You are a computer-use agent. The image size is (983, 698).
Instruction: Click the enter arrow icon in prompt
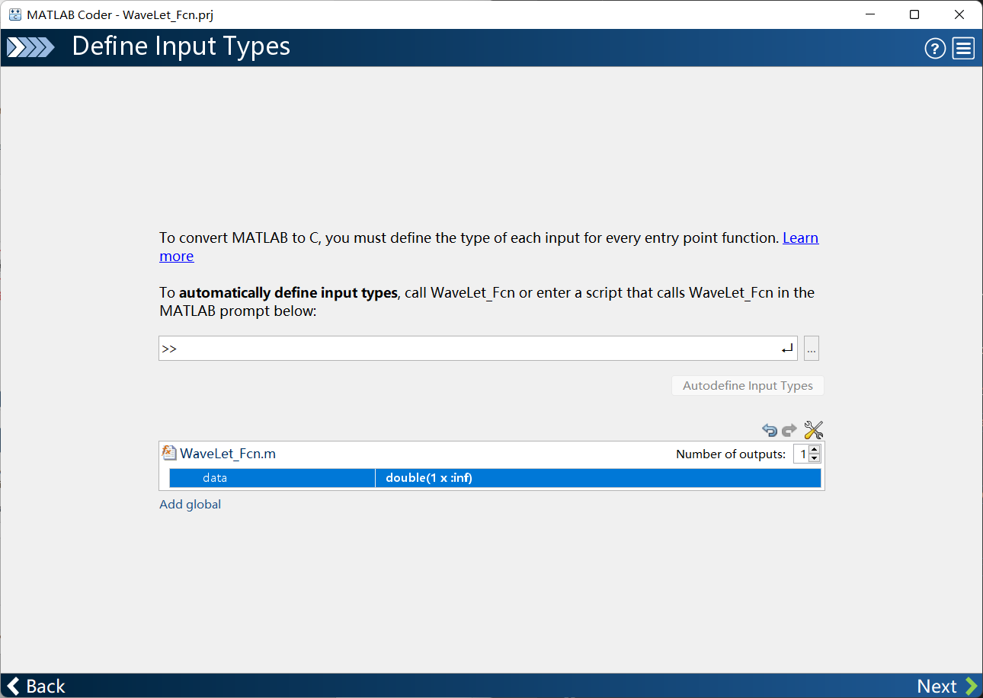point(787,349)
